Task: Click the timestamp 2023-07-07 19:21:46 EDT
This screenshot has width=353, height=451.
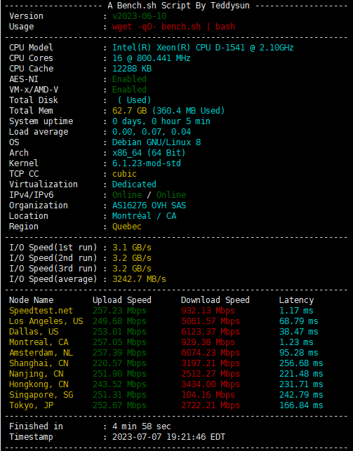Action: pos(168,436)
